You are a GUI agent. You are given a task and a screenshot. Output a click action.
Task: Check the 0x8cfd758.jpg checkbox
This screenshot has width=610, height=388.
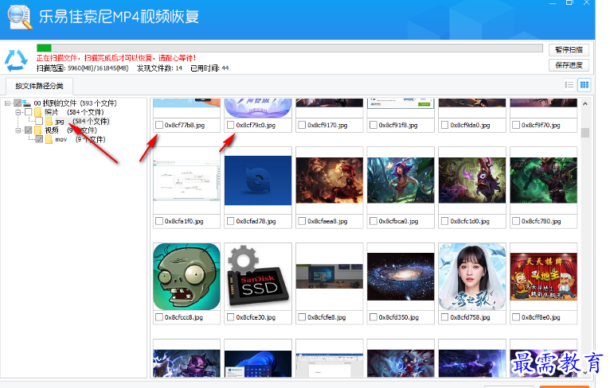[444, 317]
